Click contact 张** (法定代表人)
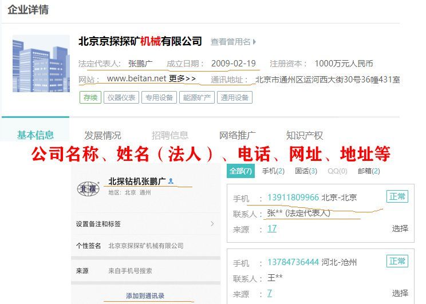Image resolution: width=426 pixels, height=304 pixels. (x=298, y=214)
